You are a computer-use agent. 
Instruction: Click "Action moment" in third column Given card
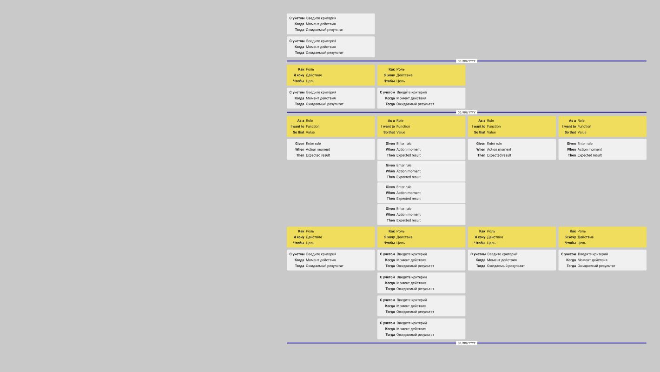(499, 149)
